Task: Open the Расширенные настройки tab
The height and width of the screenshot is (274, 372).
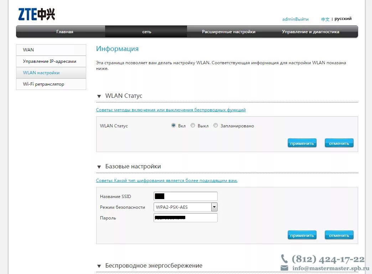Action: coord(228,31)
